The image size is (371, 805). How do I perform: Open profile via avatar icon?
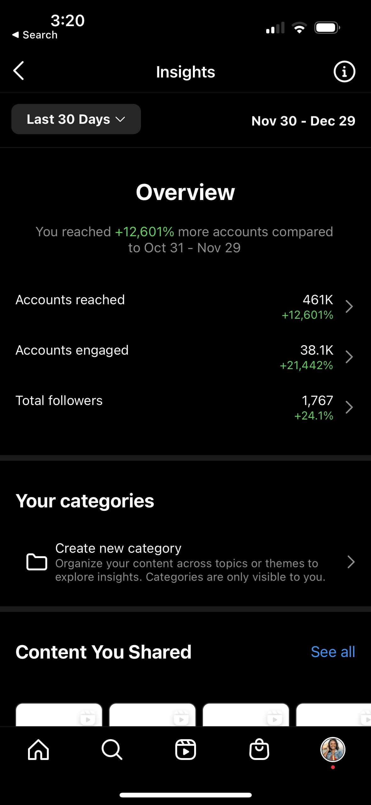click(x=333, y=750)
